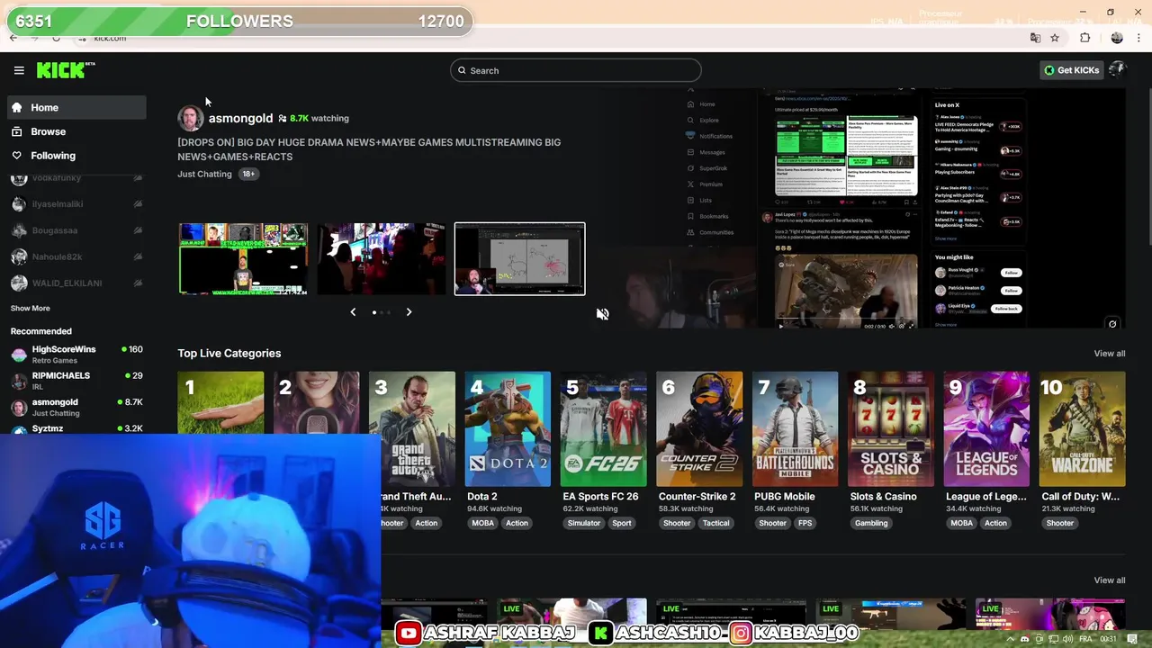Click Sport tag under EA Sports FC 26
1152x648 pixels.
click(622, 523)
